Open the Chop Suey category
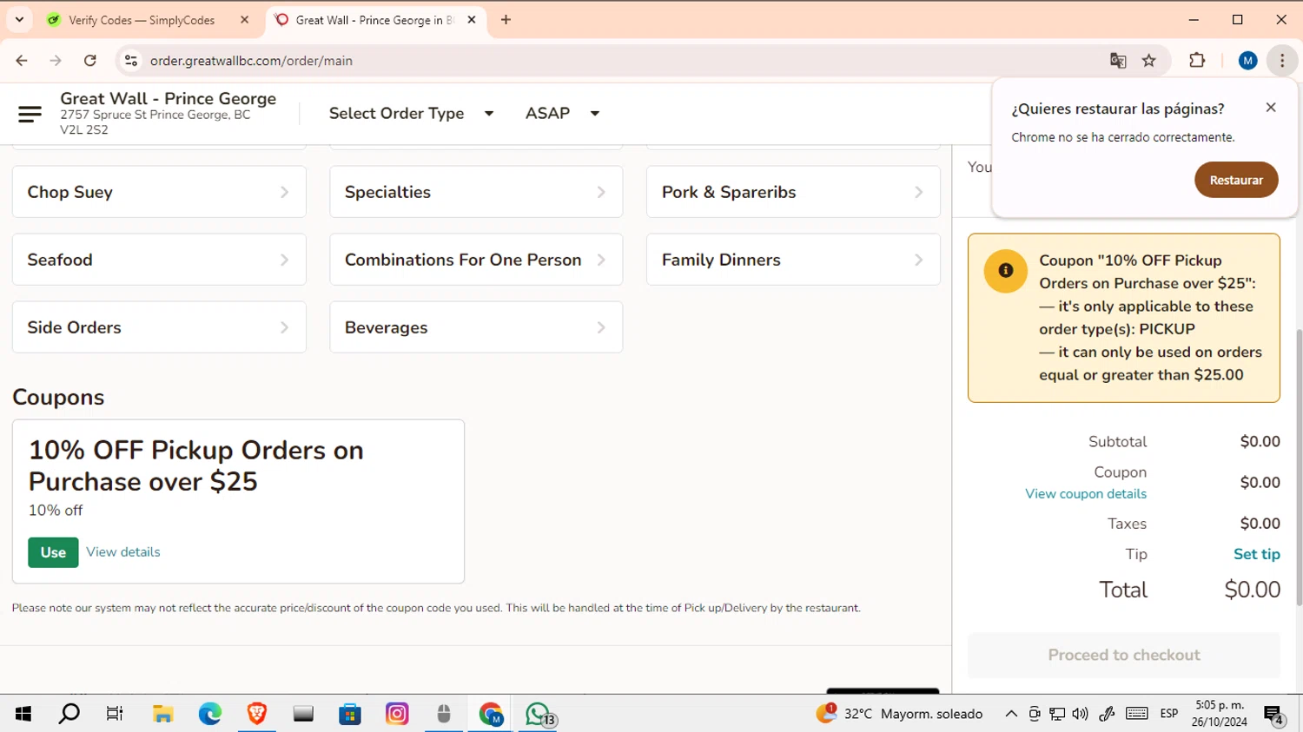Screen dimensions: 1303x732 pyautogui.click(x=159, y=192)
